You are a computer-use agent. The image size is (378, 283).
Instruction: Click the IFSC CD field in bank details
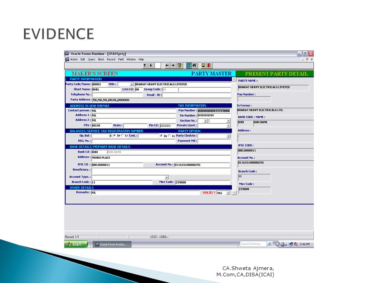click(x=117, y=165)
